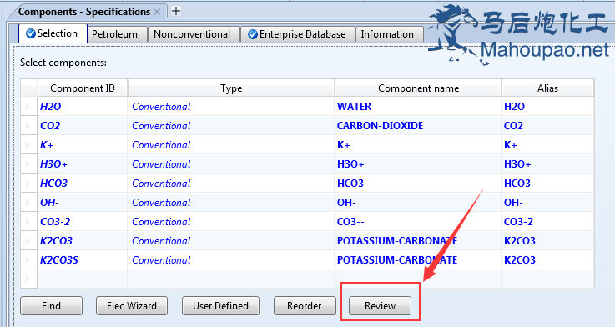Click the Type column header
Image resolution: width=615 pixels, height=327 pixels.
231,88
